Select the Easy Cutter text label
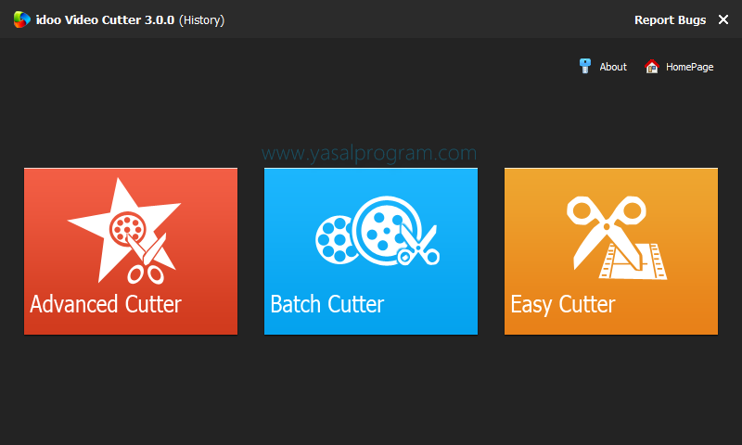Screen dimensions: 742x445 point(562,304)
